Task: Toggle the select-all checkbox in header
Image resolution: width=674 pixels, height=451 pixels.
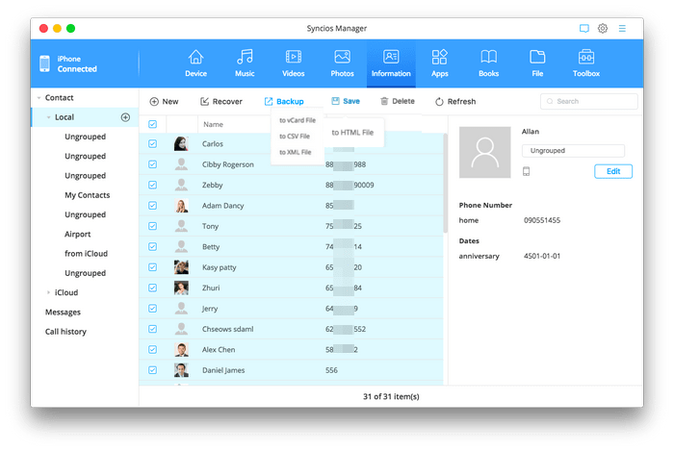Action: point(152,124)
